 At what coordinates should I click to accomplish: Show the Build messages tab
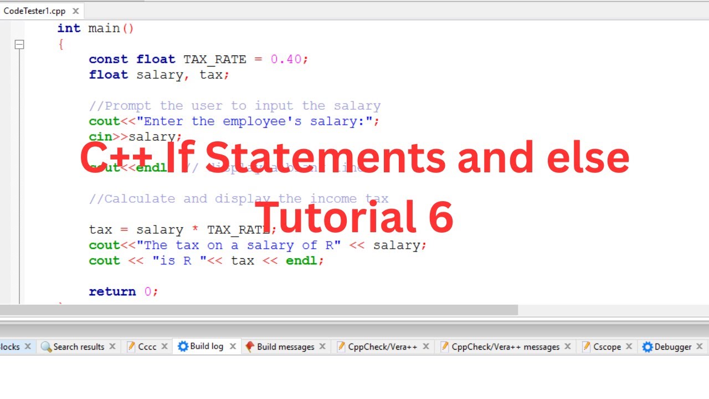[x=285, y=347]
